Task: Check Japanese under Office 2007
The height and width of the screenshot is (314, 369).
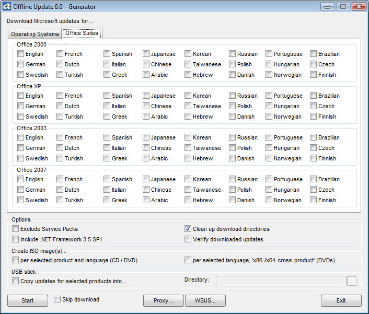Action: click(x=146, y=179)
